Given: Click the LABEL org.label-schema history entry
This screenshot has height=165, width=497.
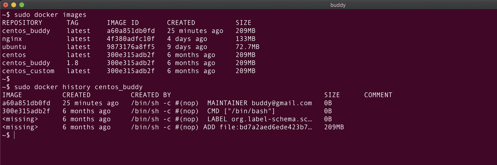Looking at the screenshot, I should (259, 119).
